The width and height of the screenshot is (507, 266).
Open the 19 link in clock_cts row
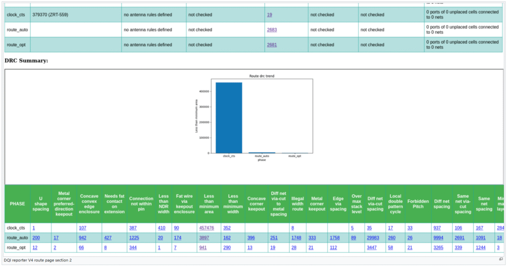[269, 15]
